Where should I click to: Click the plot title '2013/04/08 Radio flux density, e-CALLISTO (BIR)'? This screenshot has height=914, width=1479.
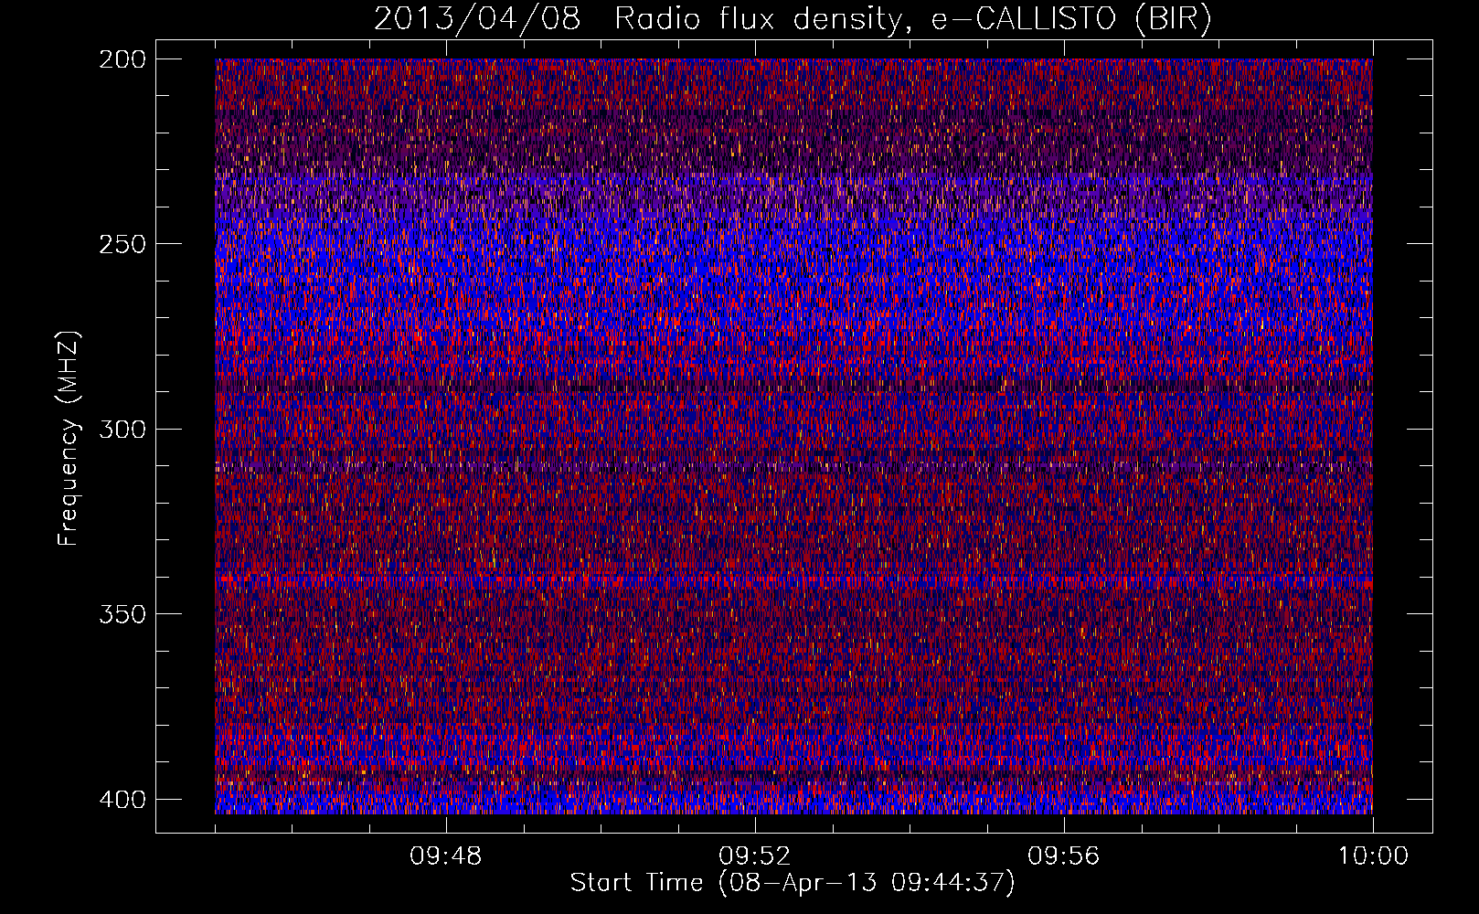(x=793, y=19)
